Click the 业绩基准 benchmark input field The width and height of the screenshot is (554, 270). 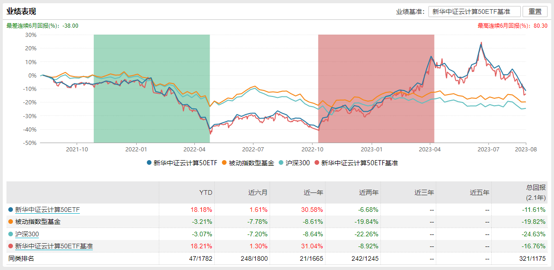(475, 12)
